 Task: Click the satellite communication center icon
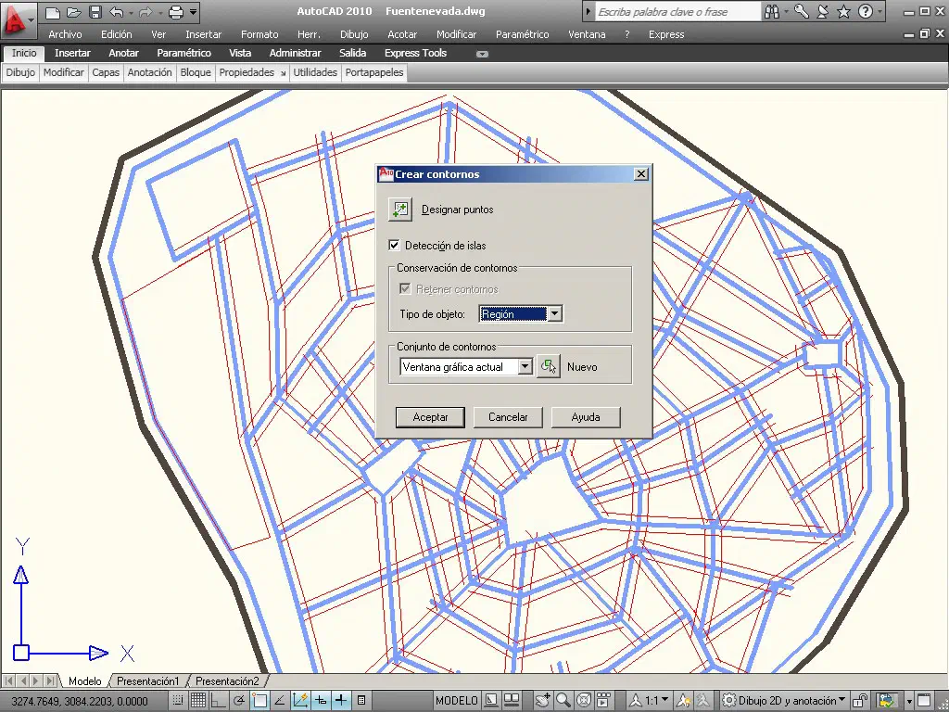pos(823,11)
